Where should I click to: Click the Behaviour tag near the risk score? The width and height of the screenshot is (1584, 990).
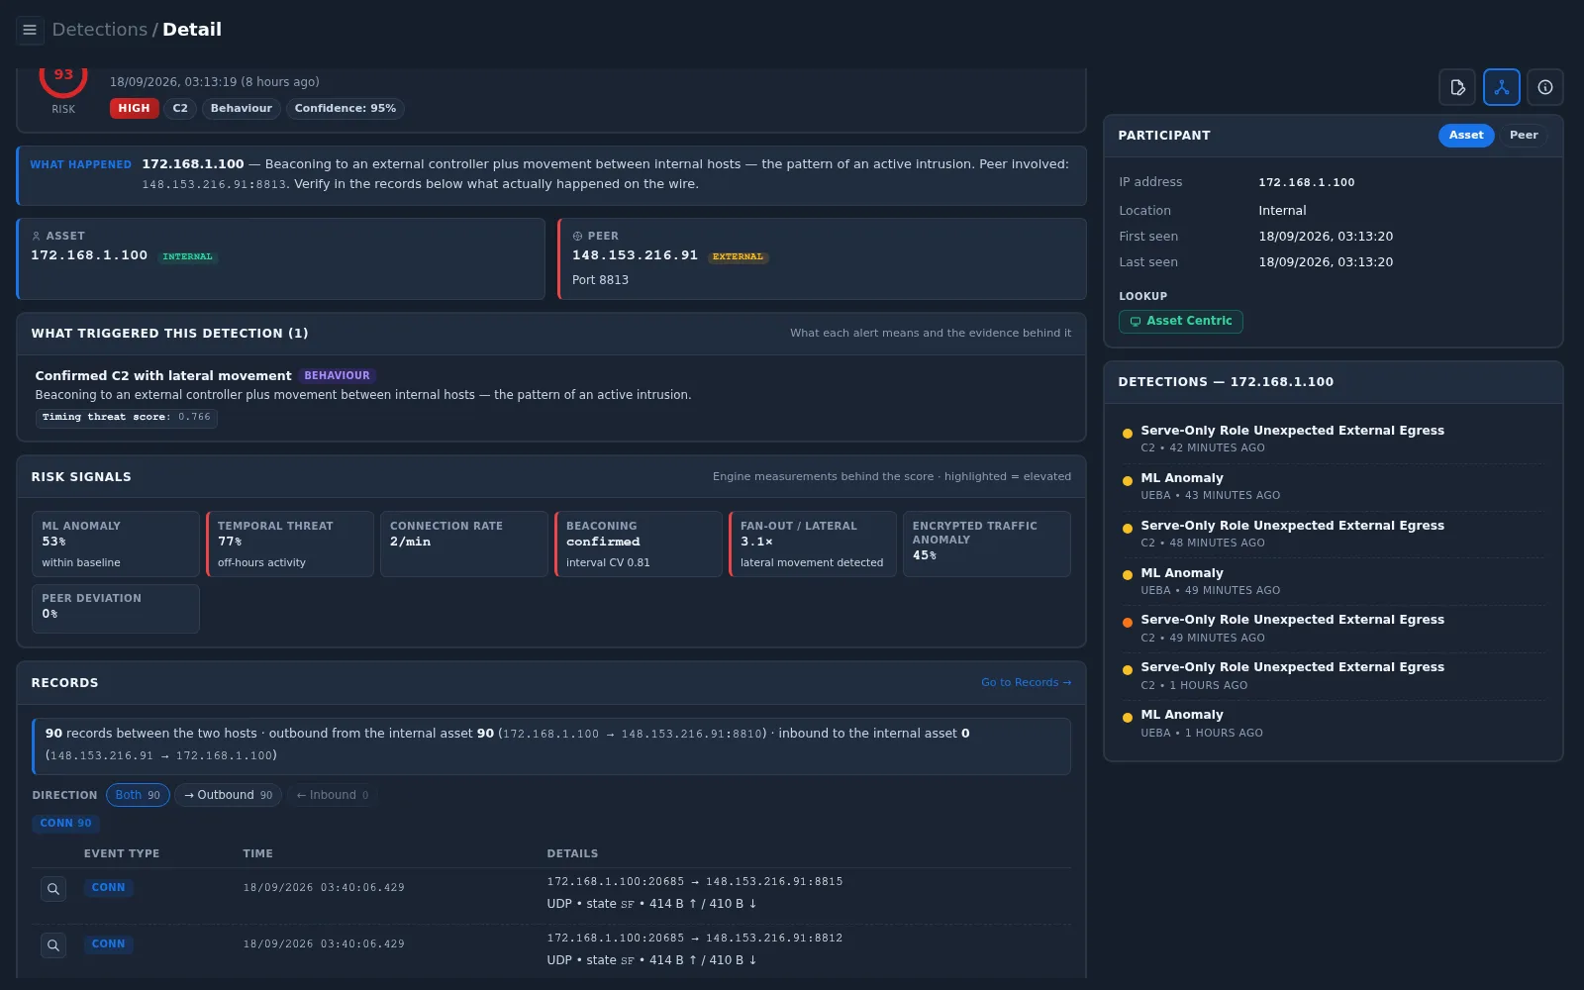[241, 108]
